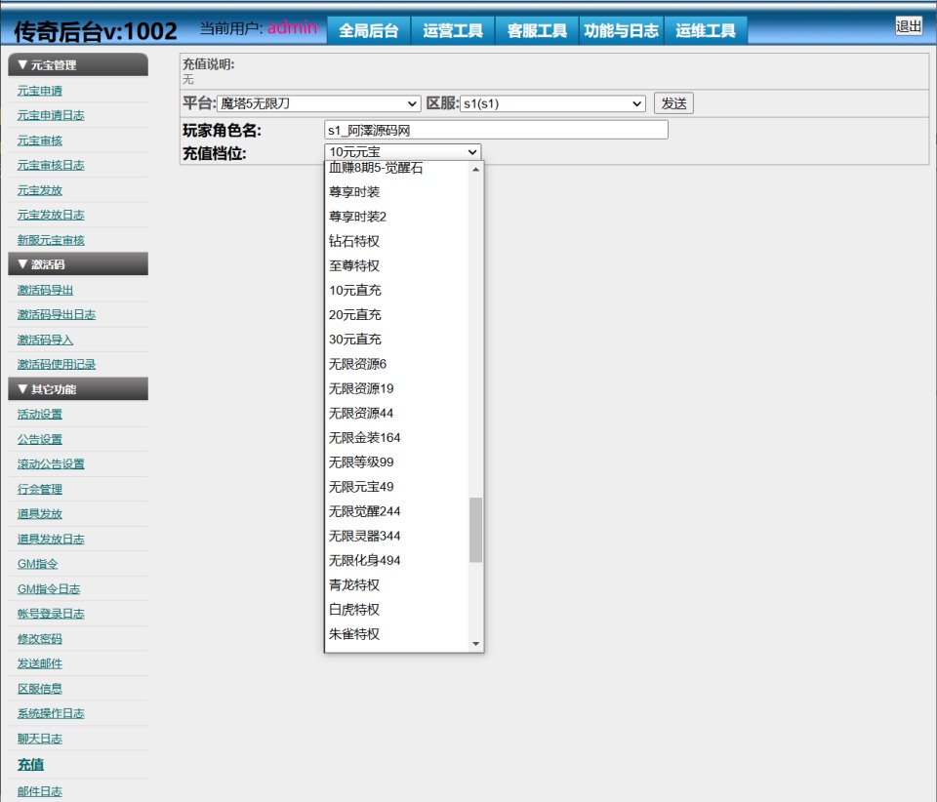Open 帐号登录日志 link
Screen dimensions: 937x802
[51, 614]
